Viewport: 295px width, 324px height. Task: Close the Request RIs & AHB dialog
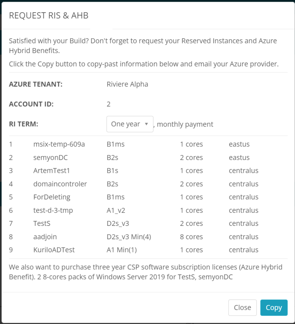click(x=242, y=307)
